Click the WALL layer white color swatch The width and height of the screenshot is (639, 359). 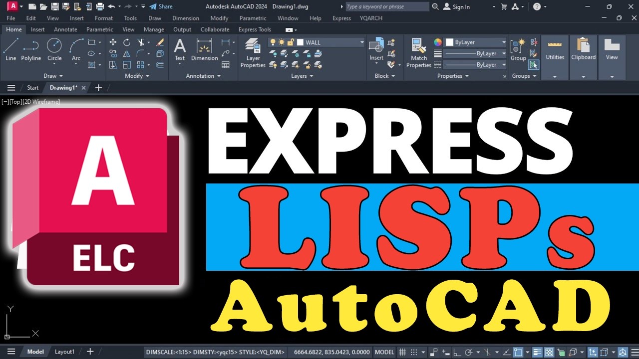[300, 42]
